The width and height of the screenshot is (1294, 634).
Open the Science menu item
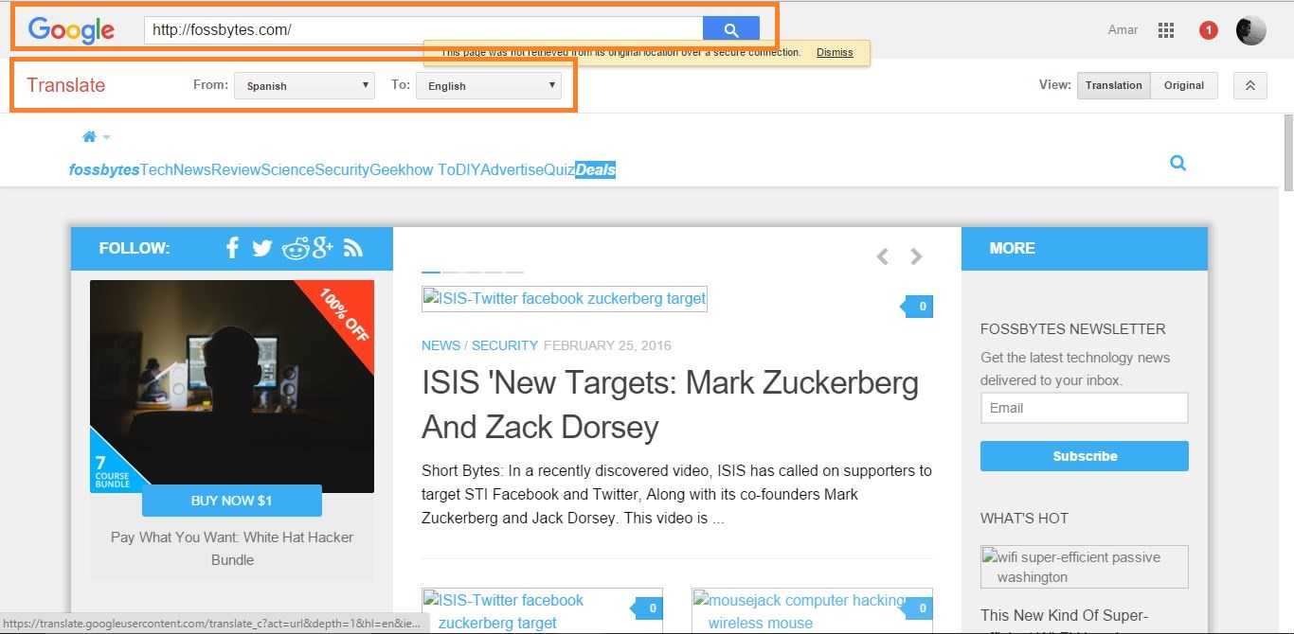[x=287, y=169]
